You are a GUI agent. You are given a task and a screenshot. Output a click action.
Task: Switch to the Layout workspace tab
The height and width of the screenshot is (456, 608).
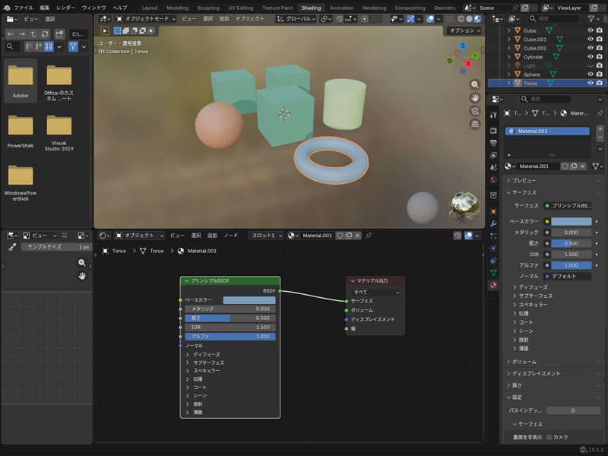click(150, 8)
